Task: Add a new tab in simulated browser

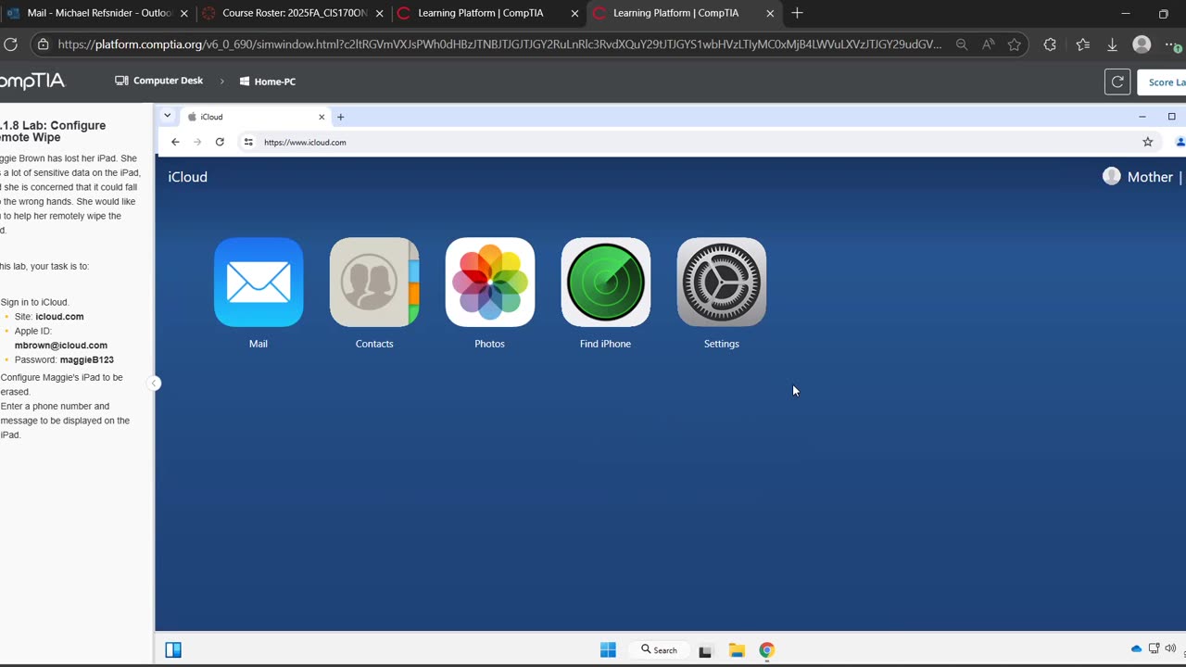Action: coord(341,117)
